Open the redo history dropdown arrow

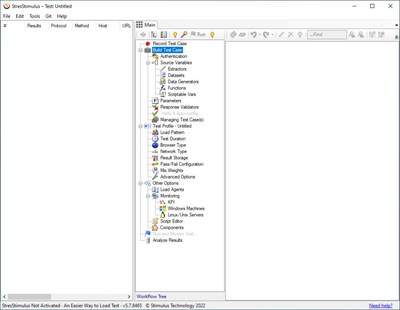[272, 34]
